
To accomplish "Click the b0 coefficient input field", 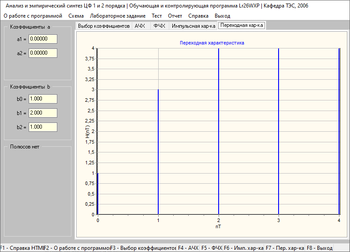I will coord(43,99).
